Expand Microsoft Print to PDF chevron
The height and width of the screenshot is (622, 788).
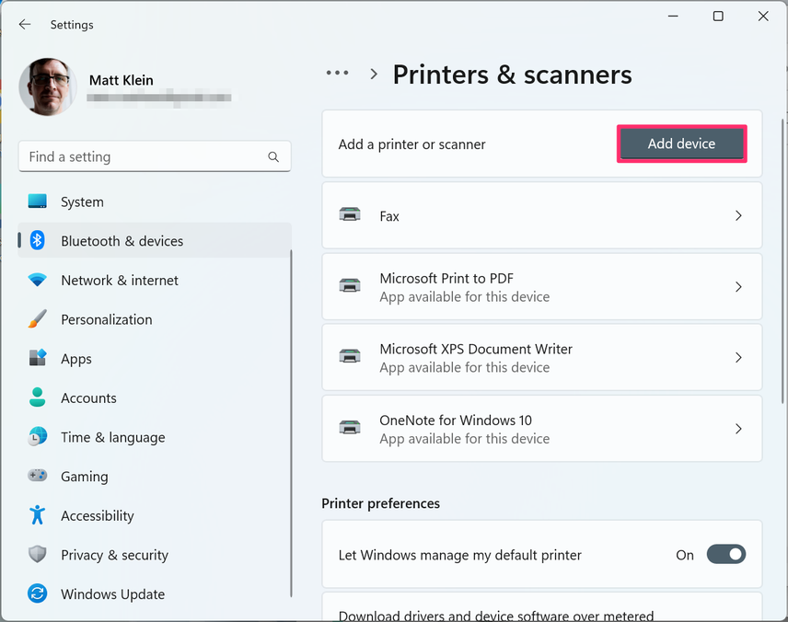738,287
